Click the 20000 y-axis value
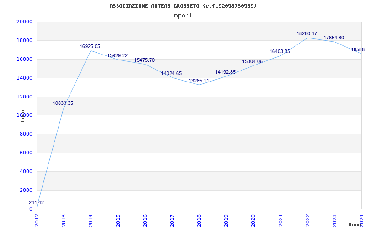The width and height of the screenshot is (366, 229). pos(24,22)
